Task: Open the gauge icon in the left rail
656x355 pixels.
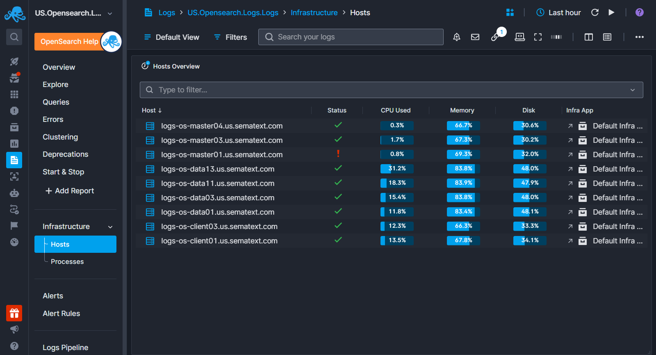Action: tap(14, 242)
